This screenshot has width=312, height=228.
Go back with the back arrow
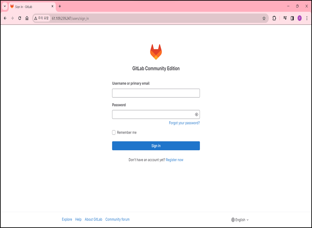(5, 18)
